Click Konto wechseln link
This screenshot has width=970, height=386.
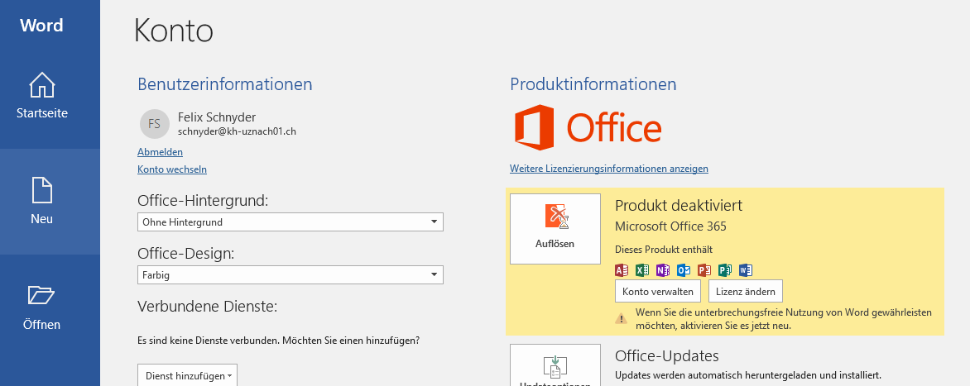(x=172, y=169)
